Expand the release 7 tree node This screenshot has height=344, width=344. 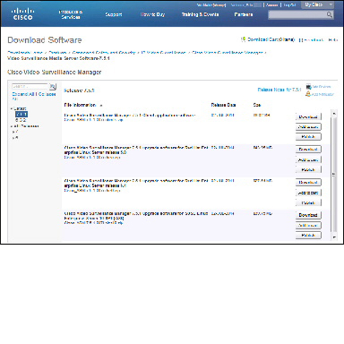(13, 132)
